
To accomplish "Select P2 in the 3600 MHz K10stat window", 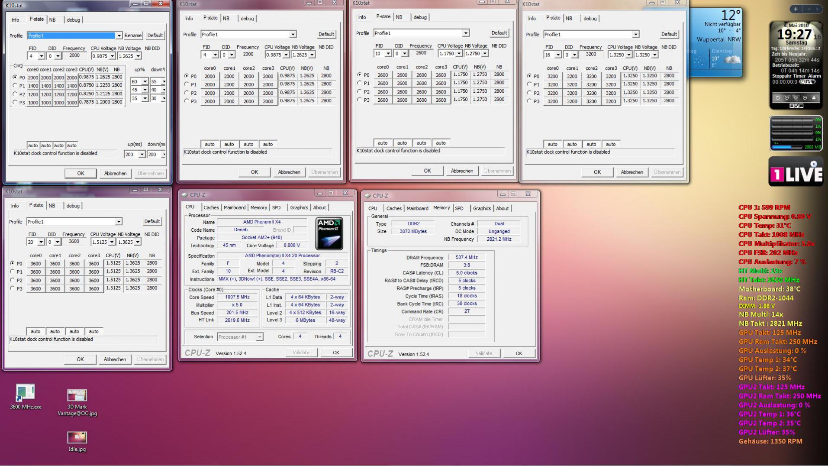I will pos(12,280).
